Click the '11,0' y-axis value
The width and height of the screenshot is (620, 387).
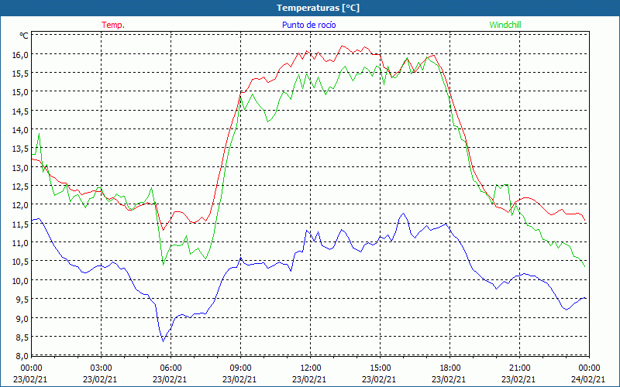21,243
